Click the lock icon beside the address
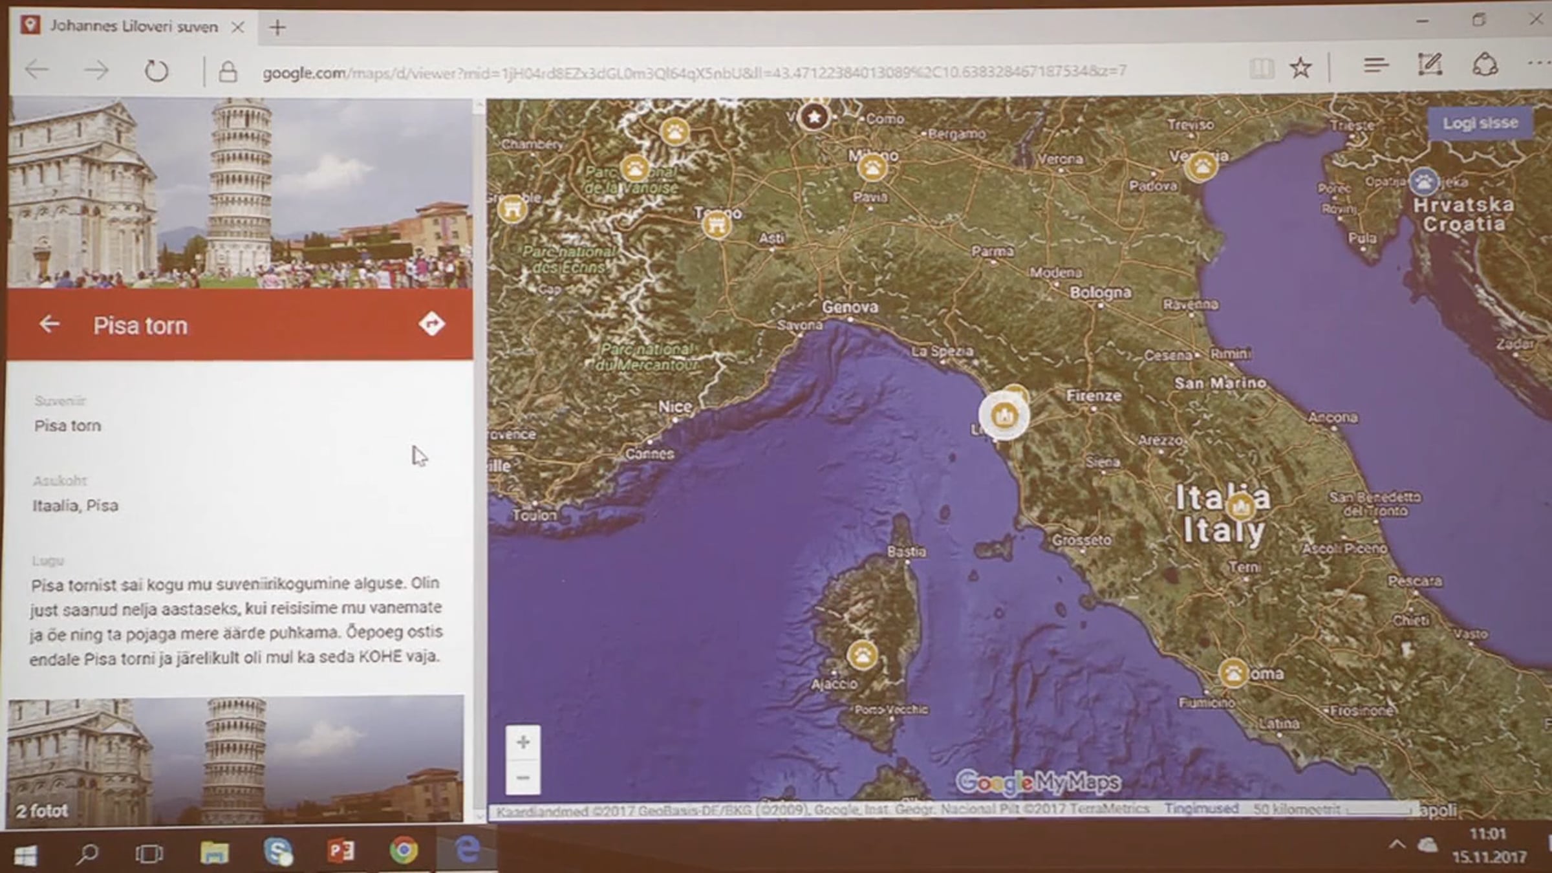This screenshot has width=1552, height=873. coord(228,71)
